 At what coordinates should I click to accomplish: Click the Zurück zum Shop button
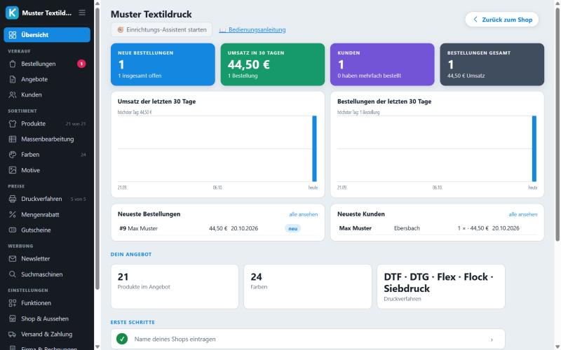click(x=502, y=20)
